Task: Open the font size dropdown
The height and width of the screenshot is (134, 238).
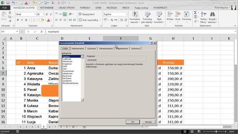Action: tap(43, 14)
